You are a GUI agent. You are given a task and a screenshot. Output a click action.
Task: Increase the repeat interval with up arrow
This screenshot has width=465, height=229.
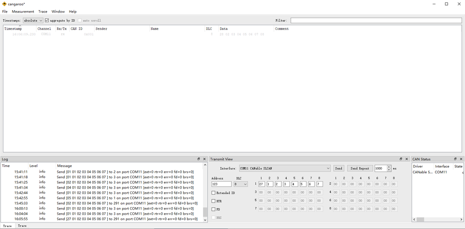pos(389,167)
